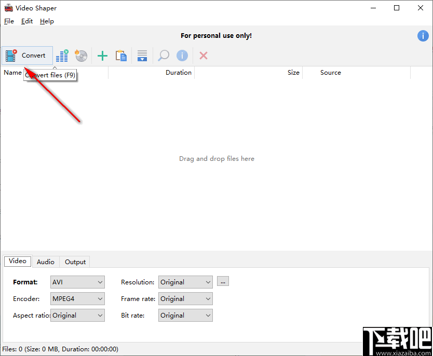Click the Video Shaper app icon in title bar
The height and width of the screenshot is (356, 433).
tap(8, 8)
